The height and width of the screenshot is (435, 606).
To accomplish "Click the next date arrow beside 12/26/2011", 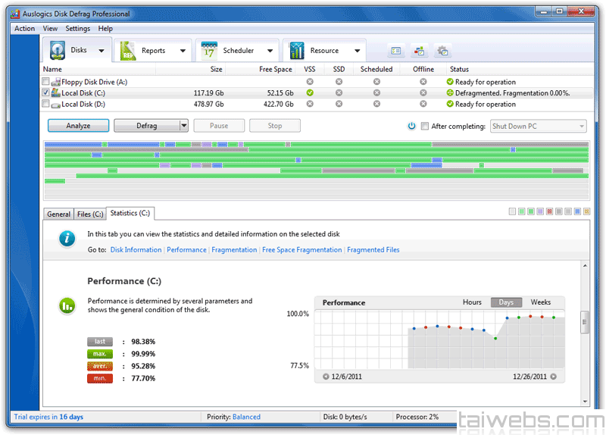I will click(554, 377).
